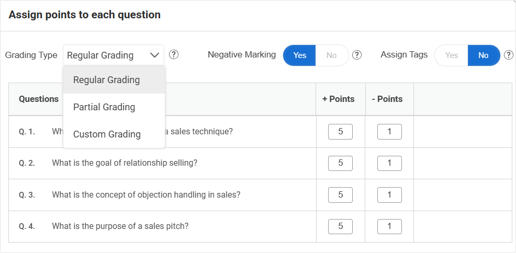Pick Custom Grading option
The height and width of the screenshot is (253, 516).
[107, 134]
